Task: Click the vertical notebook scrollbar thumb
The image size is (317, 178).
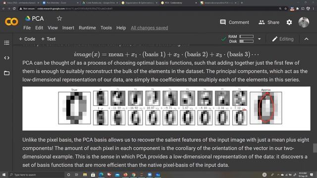Action: click(x=315, y=148)
